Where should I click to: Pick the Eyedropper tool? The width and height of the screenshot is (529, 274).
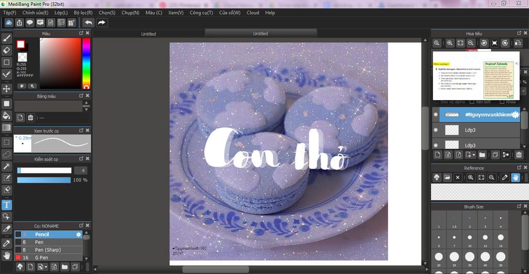pyautogui.click(x=6, y=243)
